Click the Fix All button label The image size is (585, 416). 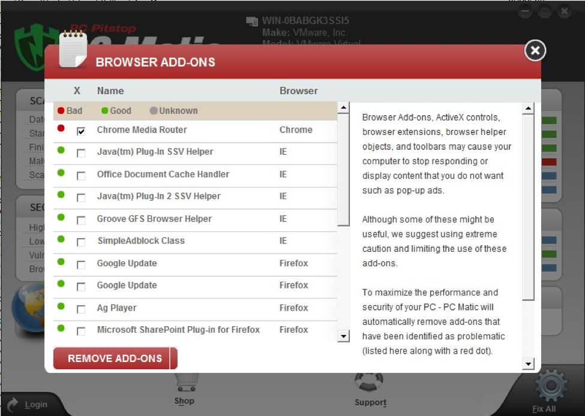click(x=544, y=409)
